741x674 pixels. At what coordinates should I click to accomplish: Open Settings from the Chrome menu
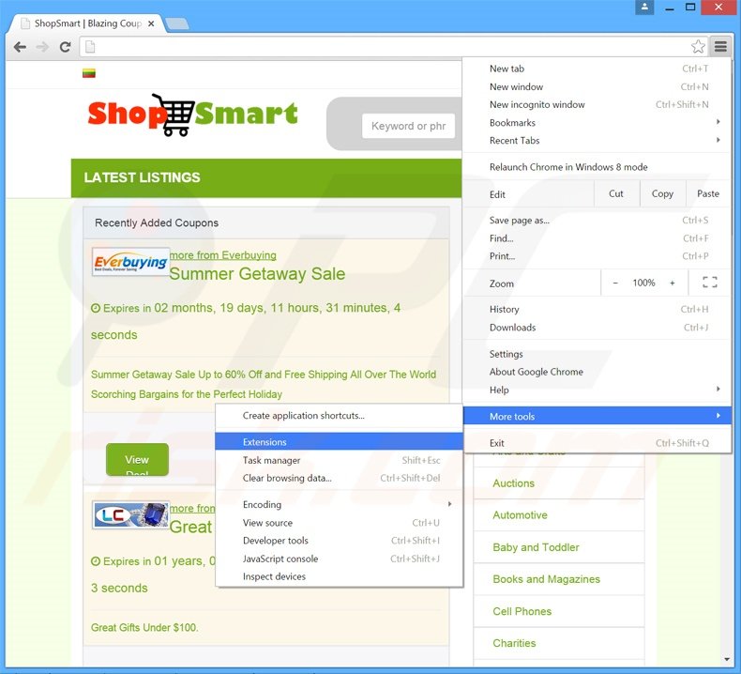click(597, 354)
